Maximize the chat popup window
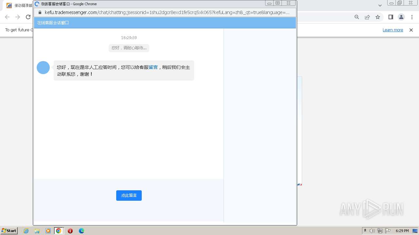 (278, 3)
